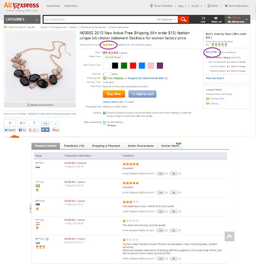Click the Contact Now envelope icon

point(208,99)
